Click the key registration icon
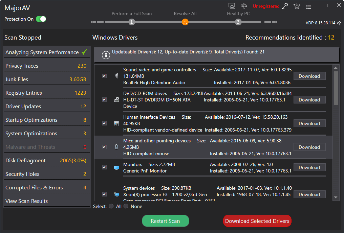This screenshot has width=344, height=233. tap(285, 6)
